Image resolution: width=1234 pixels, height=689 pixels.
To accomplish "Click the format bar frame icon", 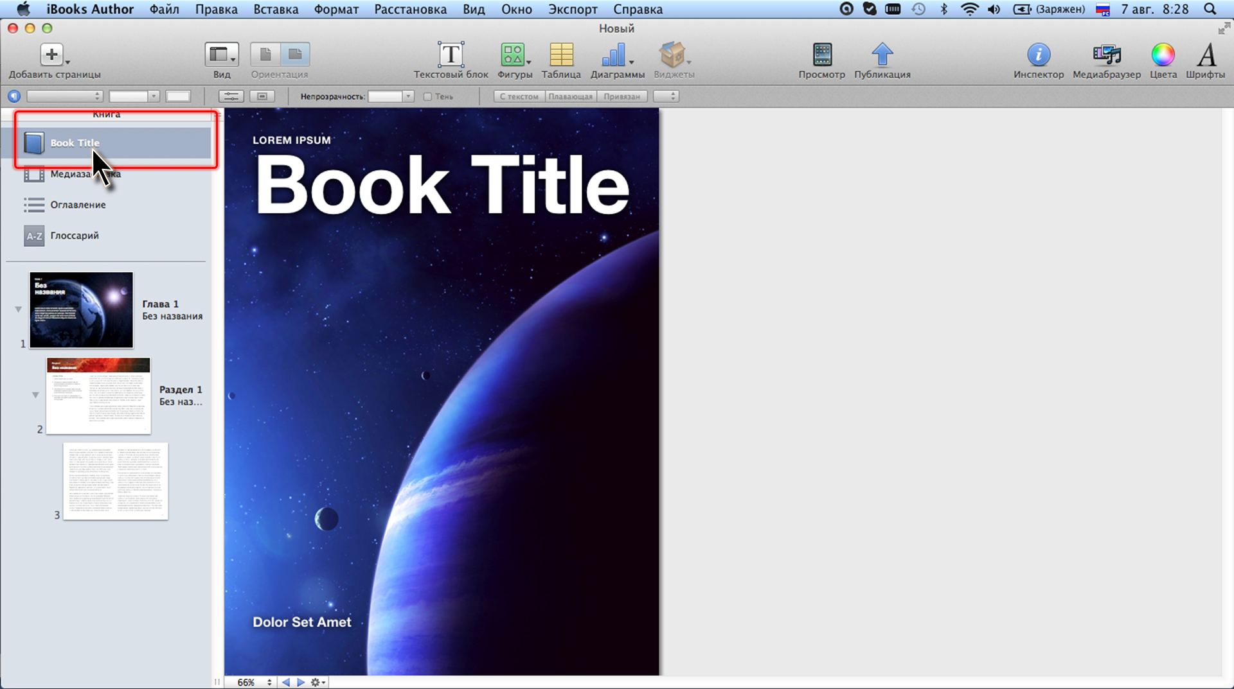I will (262, 96).
